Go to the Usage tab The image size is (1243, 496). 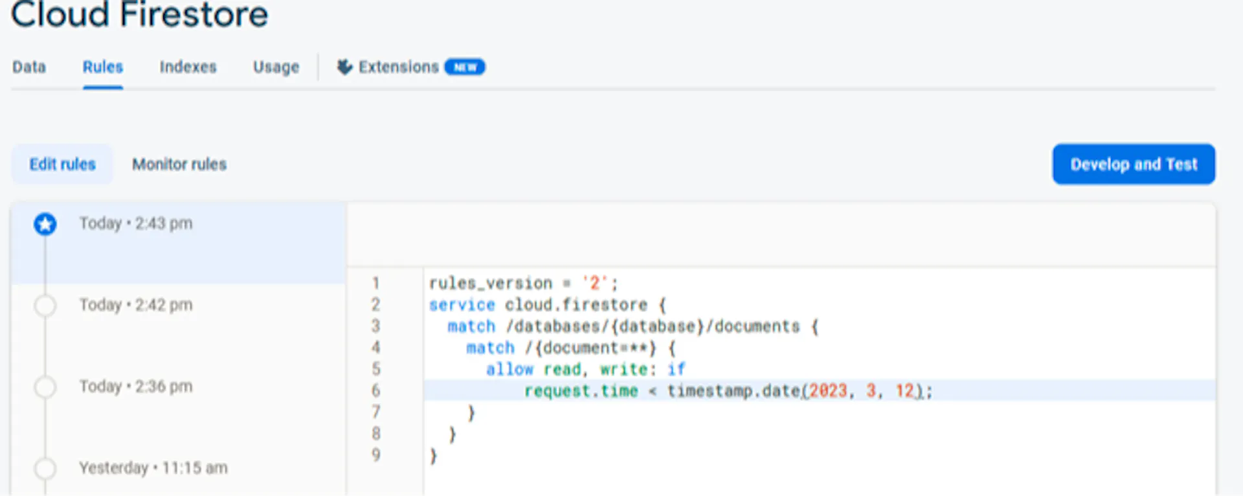coord(276,67)
